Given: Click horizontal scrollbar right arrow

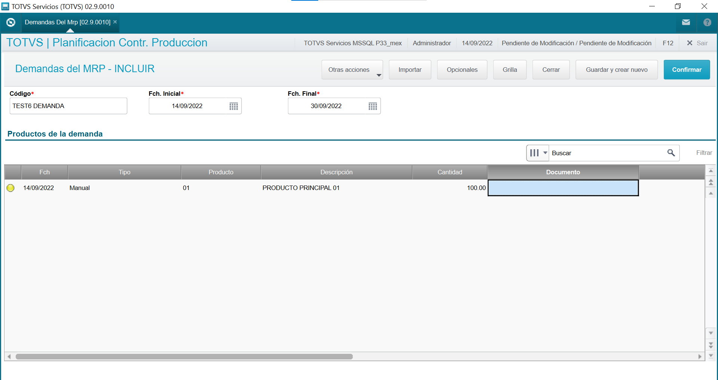Looking at the screenshot, I should click(x=700, y=356).
